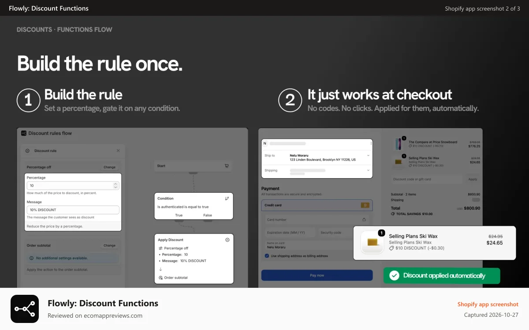Viewport: 529px width, 330px height.
Task: Click Change next to Order subtotal
Action: pos(109,246)
